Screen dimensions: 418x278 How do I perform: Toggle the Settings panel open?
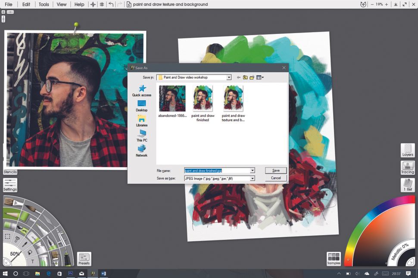(x=9, y=185)
